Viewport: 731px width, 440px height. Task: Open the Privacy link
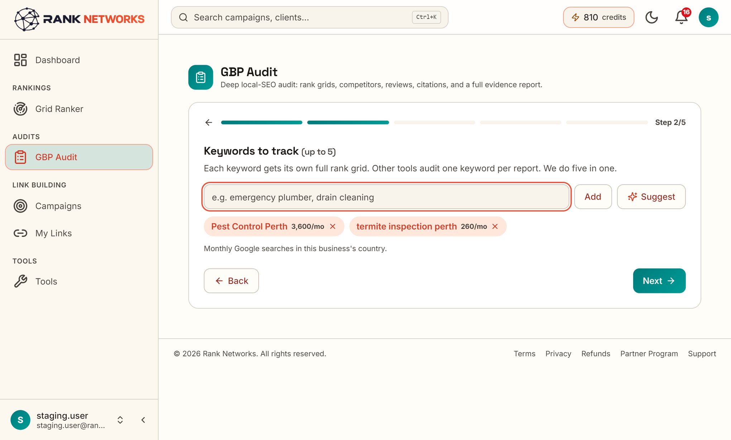(x=558, y=354)
